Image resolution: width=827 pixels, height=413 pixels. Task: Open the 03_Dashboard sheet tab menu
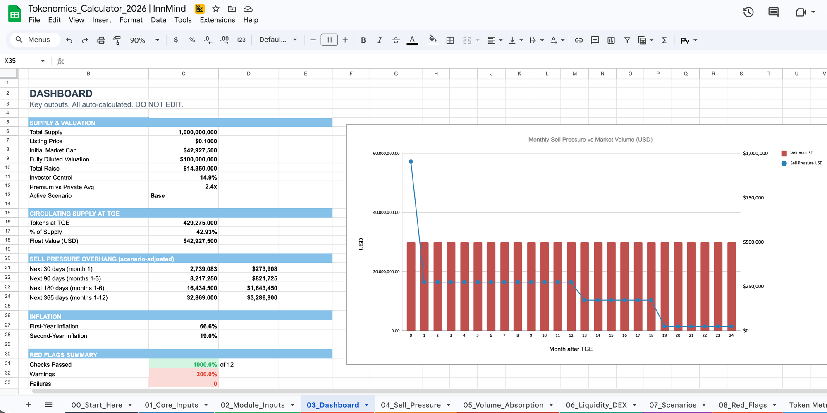point(366,405)
